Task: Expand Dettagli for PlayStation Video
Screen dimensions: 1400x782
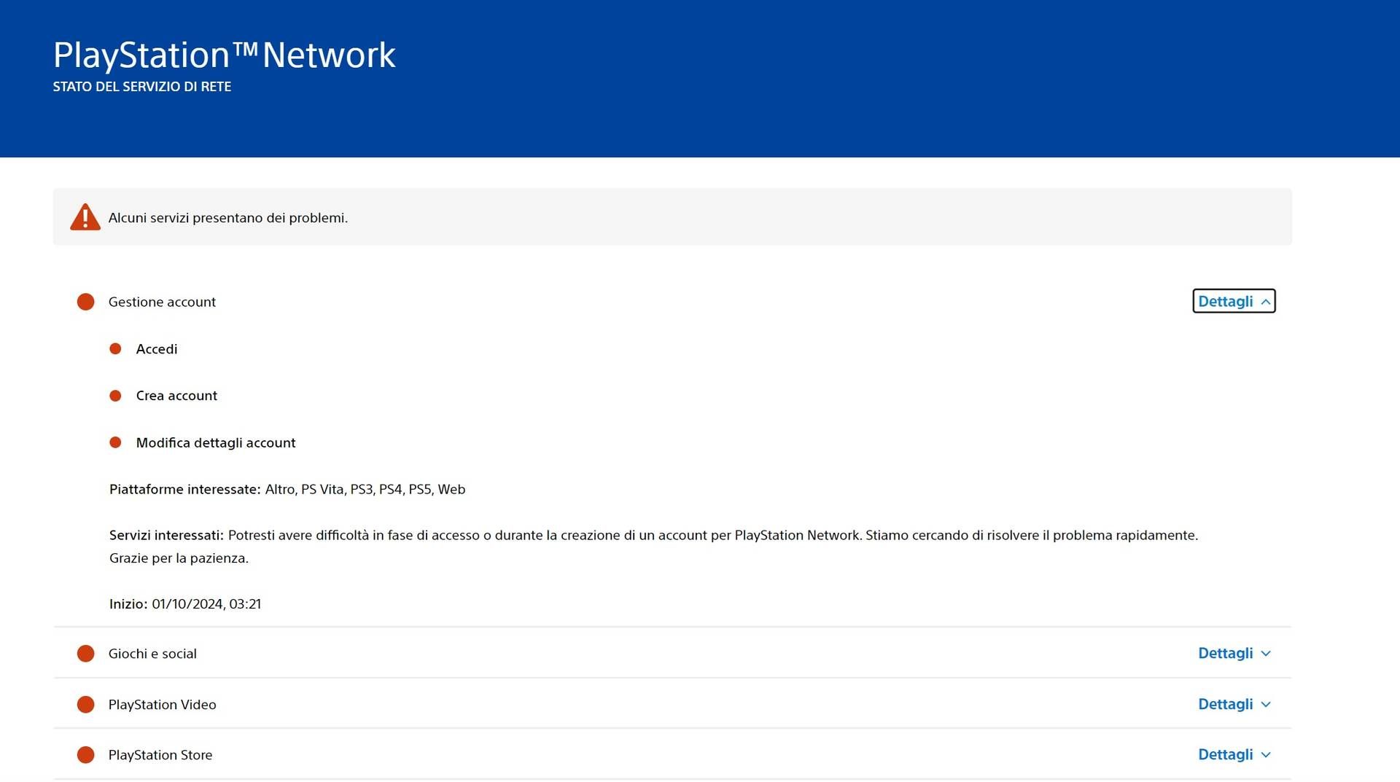Action: pyautogui.click(x=1234, y=704)
